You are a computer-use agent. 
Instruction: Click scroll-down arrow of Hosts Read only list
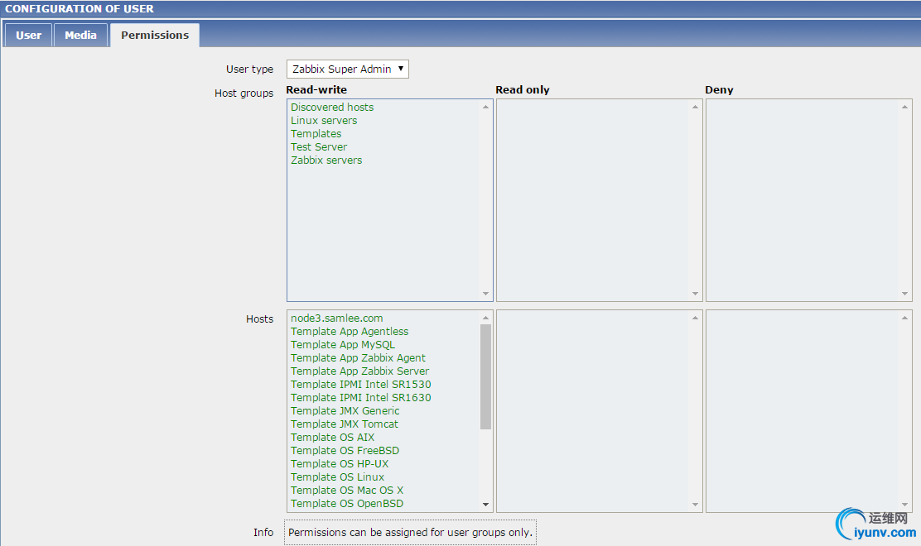696,505
